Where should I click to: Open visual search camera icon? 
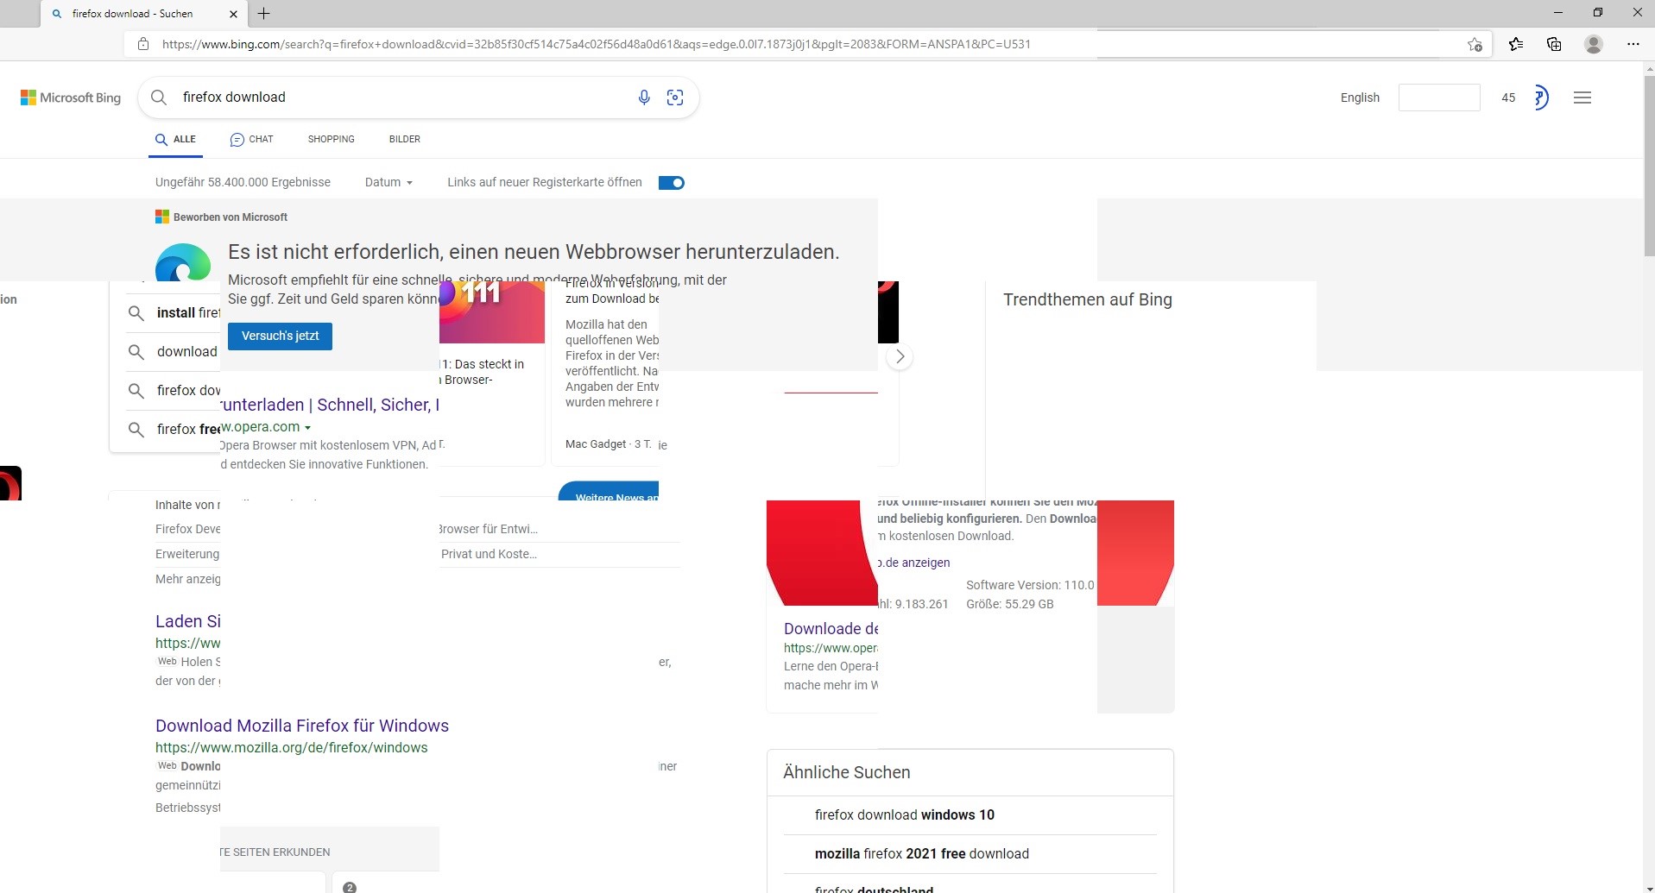click(675, 97)
